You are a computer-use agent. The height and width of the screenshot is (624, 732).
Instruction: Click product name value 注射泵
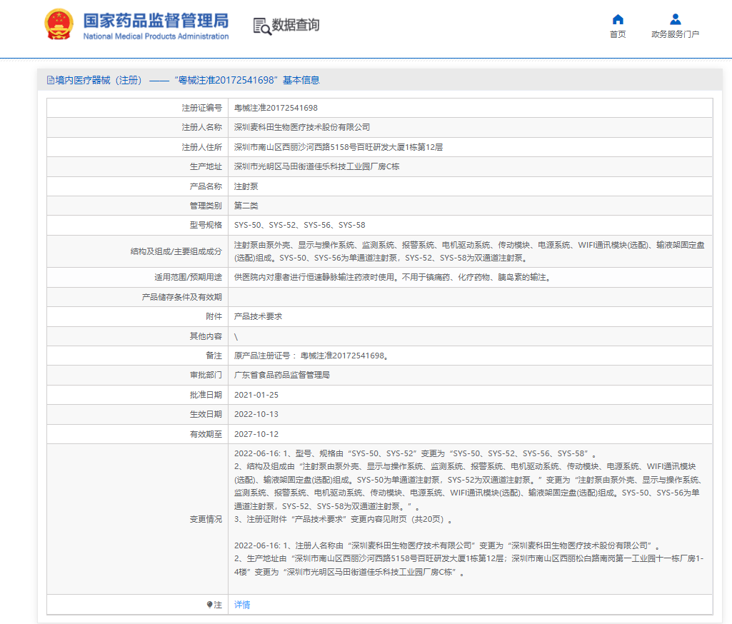tap(246, 186)
